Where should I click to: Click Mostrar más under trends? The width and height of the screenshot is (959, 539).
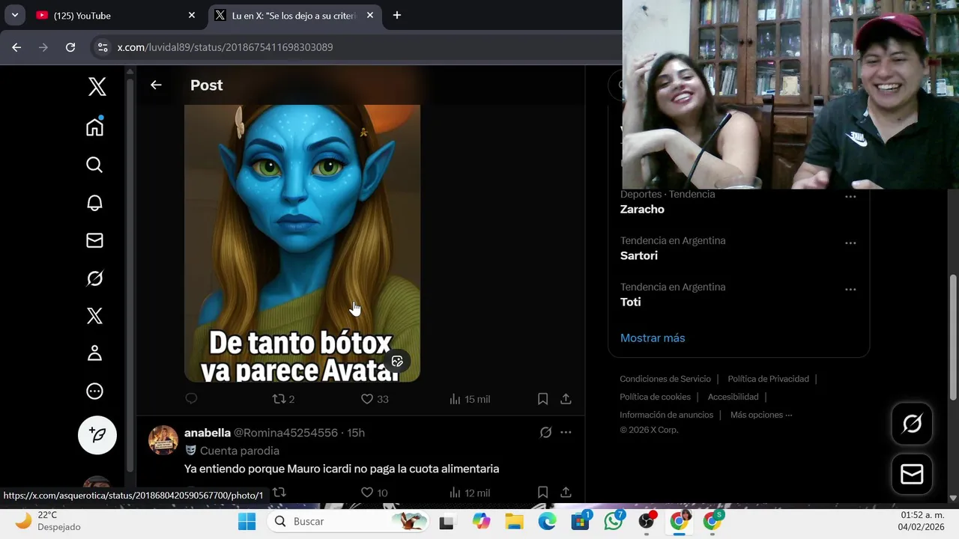click(x=653, y=338)
